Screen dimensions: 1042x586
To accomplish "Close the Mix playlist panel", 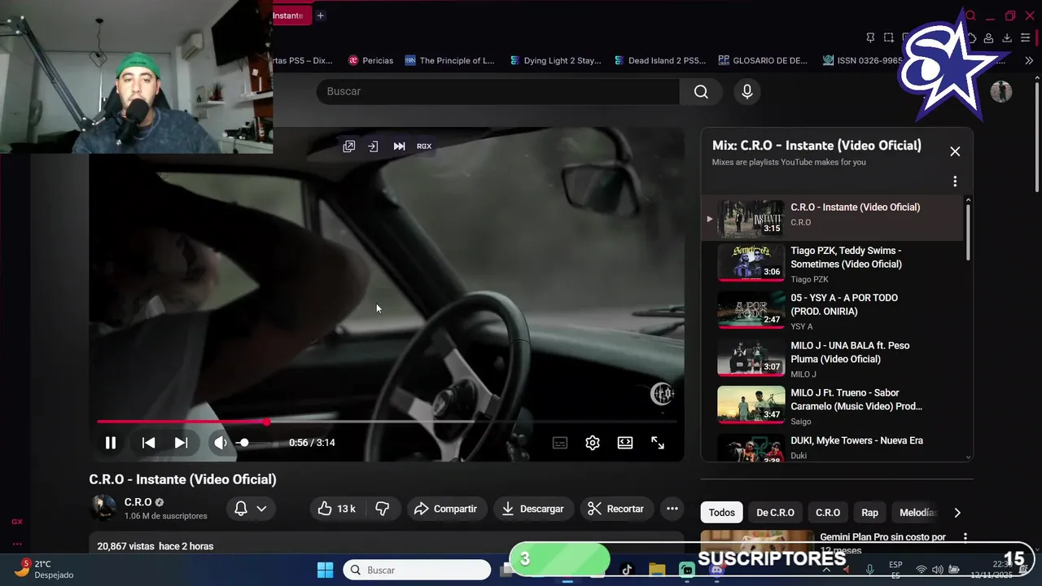I will click(x=955, y=151).
